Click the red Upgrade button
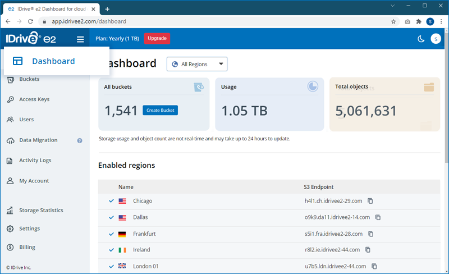Screen dimensions: 449x274 click(157, 38)
